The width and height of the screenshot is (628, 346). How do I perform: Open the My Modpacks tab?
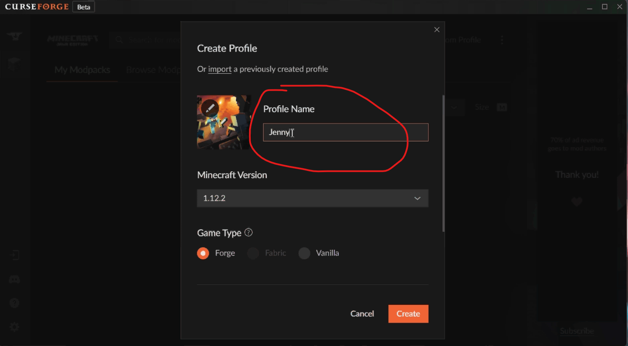82,70
